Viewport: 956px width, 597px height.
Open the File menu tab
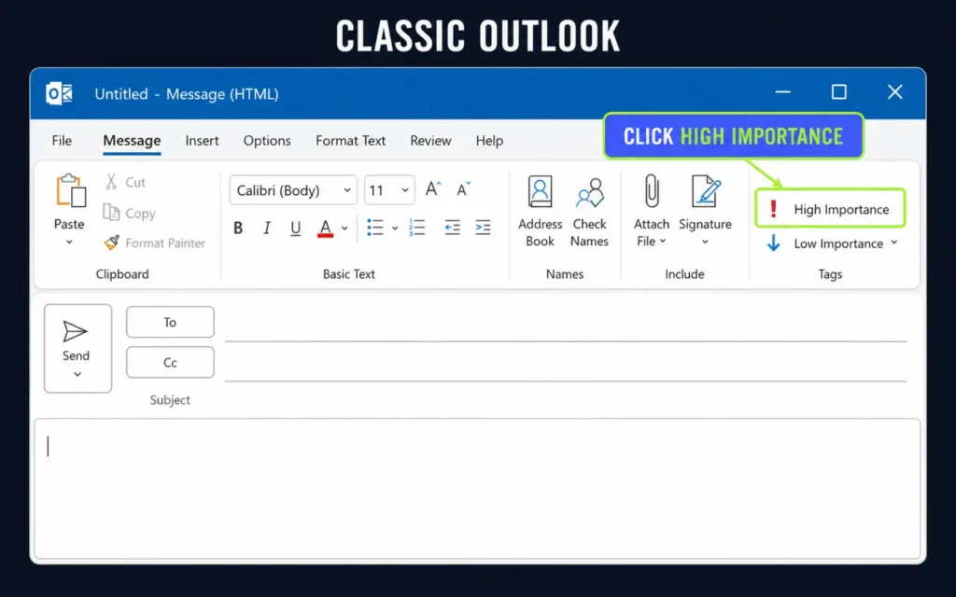62,141
